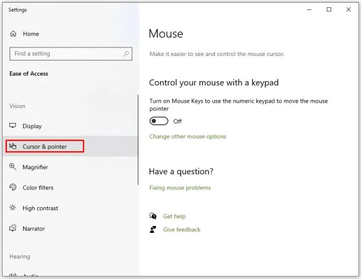Screen dimensions: 361x279
Task: Click the Get help link text
Action: click(174, 216)
